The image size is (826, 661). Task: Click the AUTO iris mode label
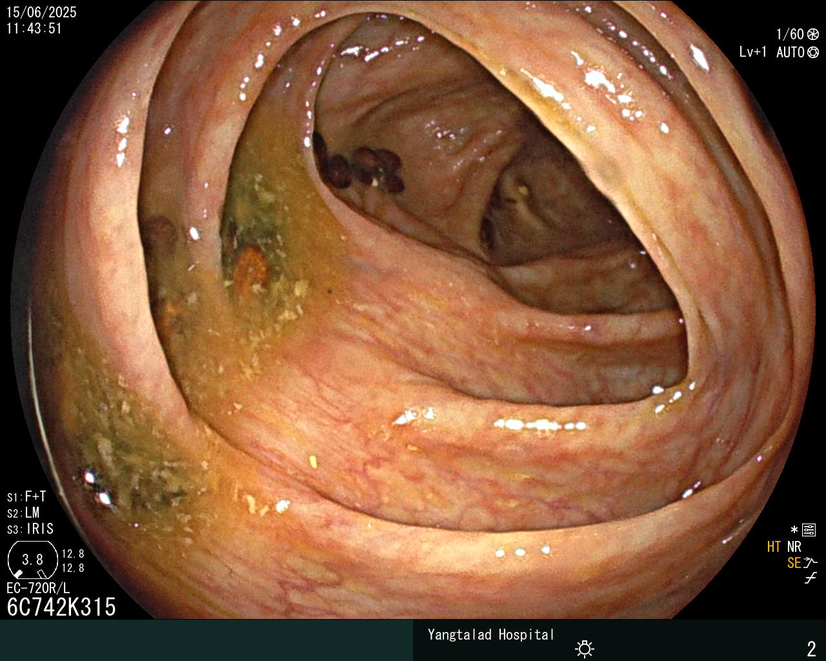pos(791,52)
